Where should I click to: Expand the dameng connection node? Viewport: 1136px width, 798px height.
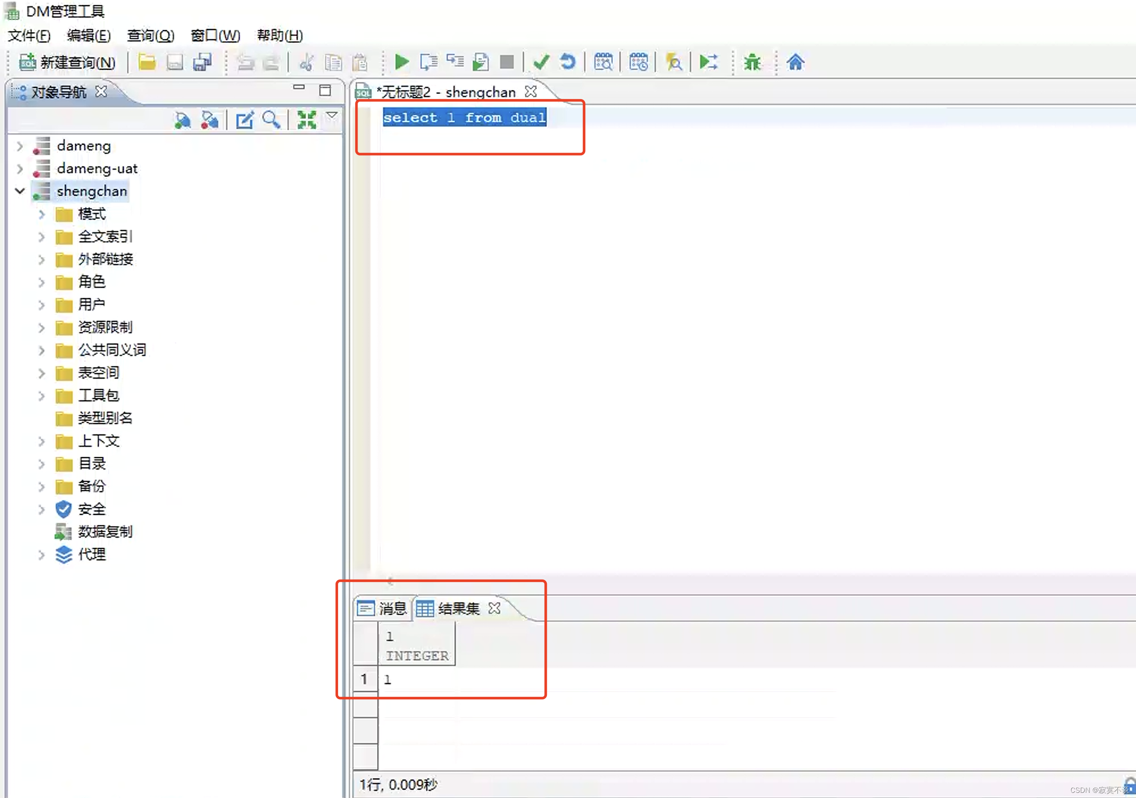pyautogui.click(x=20, y=147)
